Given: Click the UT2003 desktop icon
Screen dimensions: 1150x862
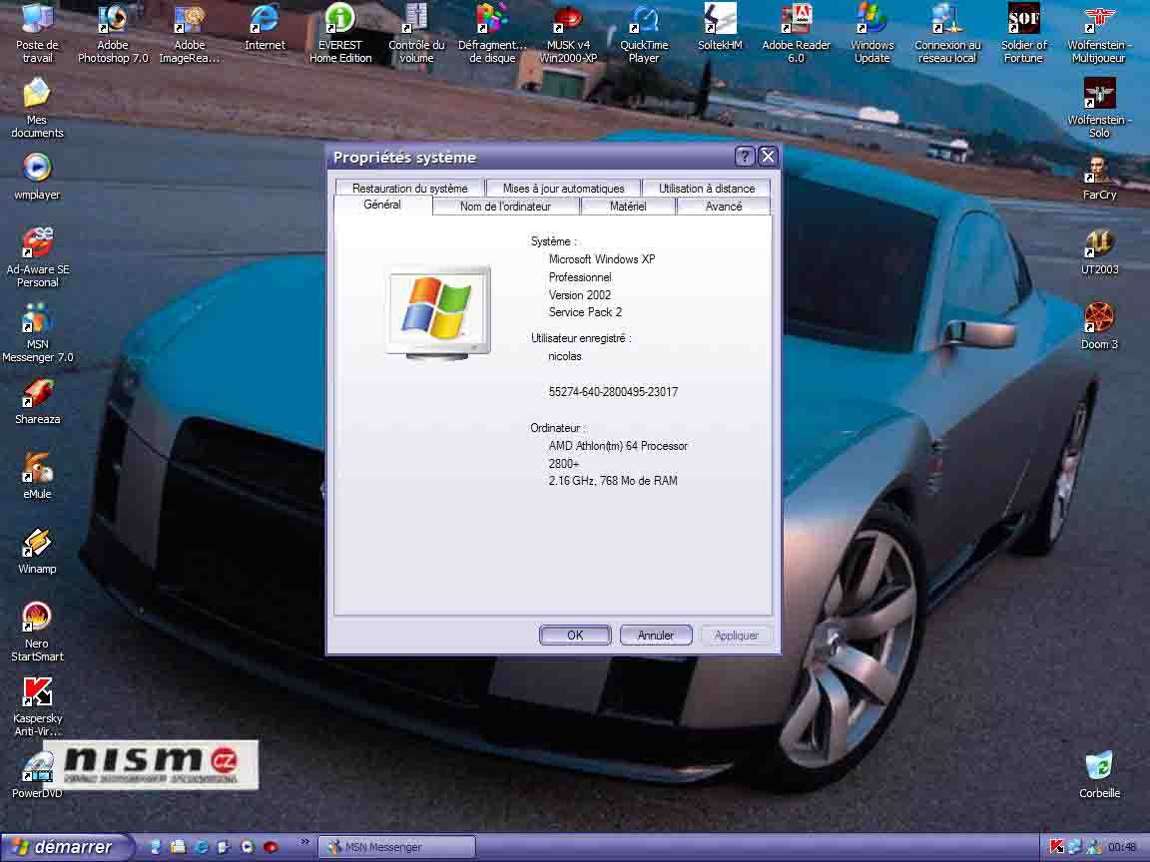Looking at the screenshot, I should (x=1099, y=252).
